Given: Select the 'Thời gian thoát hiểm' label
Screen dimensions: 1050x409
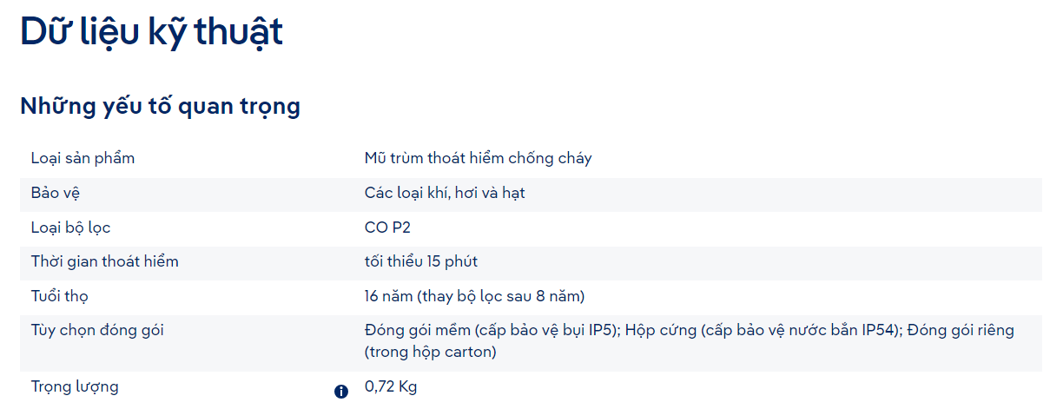Looking at the screenshot, I should [104, 261].
